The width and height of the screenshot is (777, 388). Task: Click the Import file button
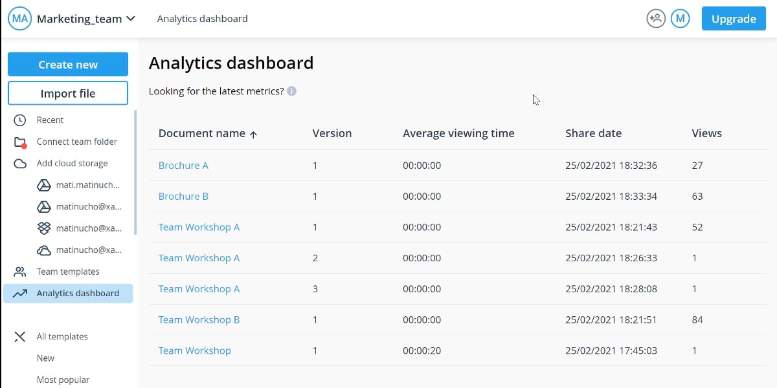(68, 93)
